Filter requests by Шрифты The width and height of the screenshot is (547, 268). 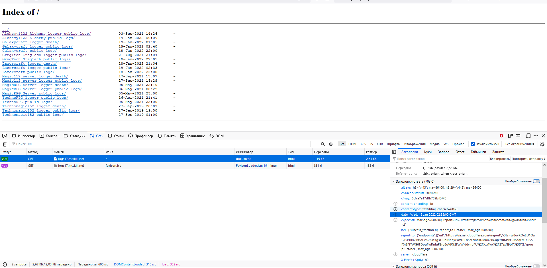393,144
